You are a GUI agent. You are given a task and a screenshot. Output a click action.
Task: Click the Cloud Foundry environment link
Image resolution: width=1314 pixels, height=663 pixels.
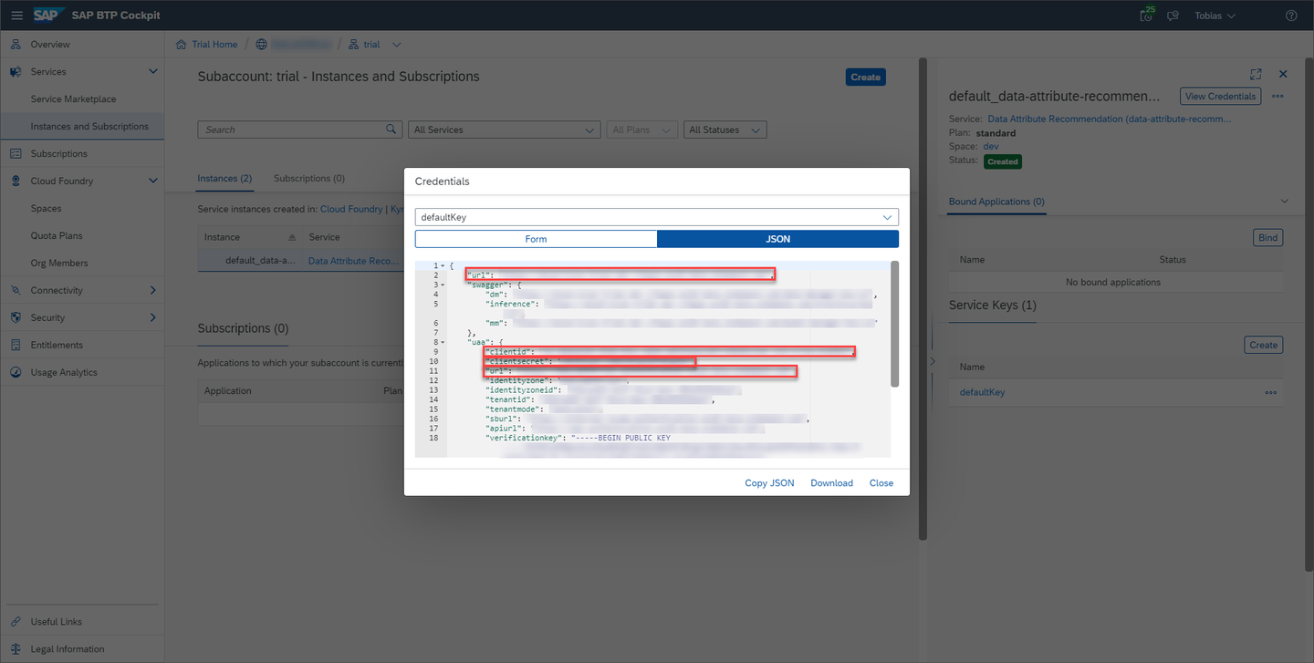(351, 210)
